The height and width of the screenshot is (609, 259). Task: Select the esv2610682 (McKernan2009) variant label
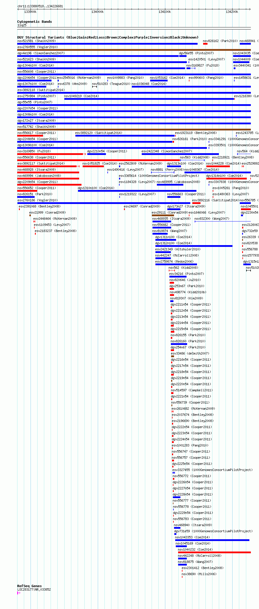[x=193, y=409]
